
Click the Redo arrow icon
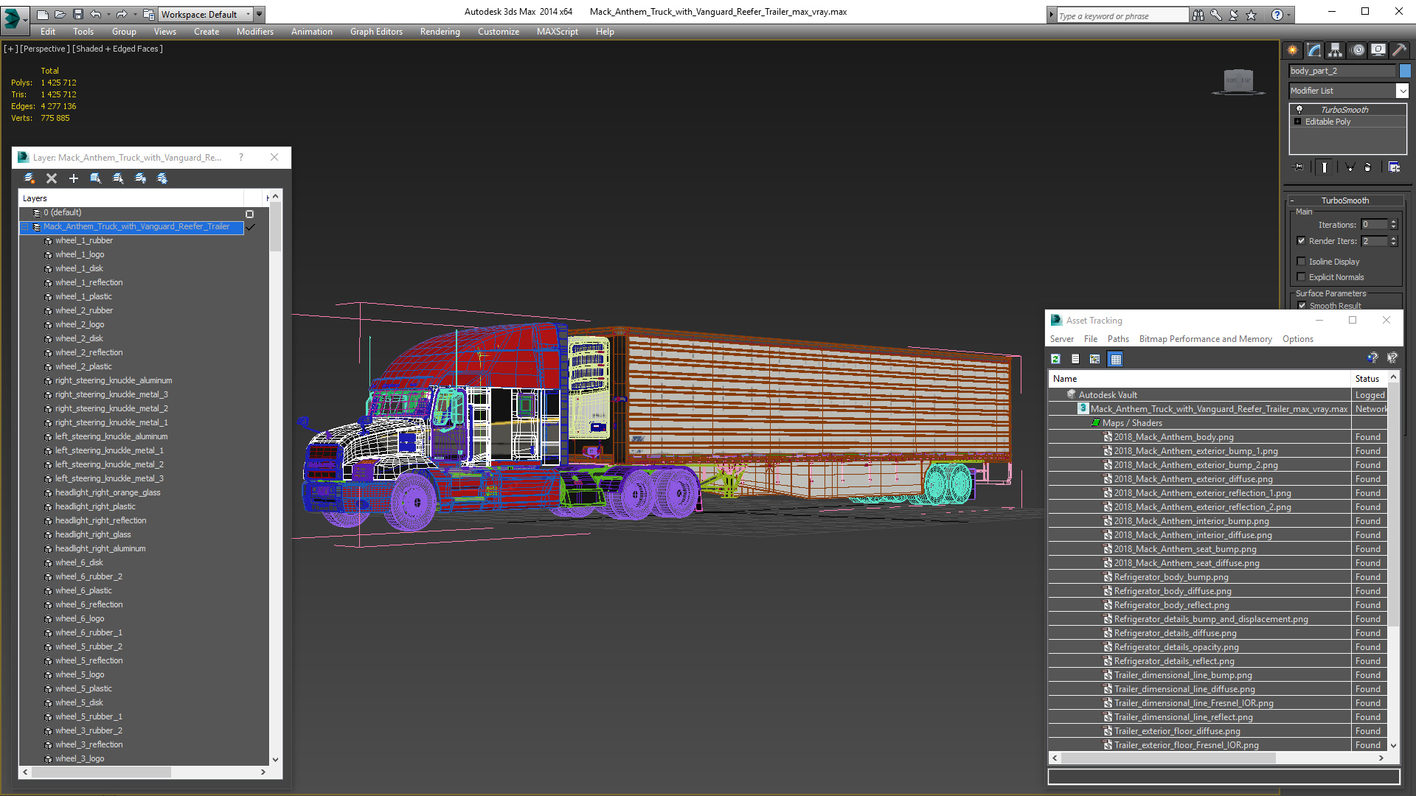pyautogui.click(x=121, y=14)
